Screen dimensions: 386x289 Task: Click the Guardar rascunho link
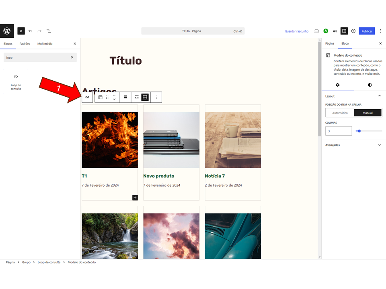click(296, 31)
